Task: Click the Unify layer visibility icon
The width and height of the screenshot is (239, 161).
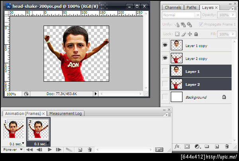Action: [x=183, y=25]
